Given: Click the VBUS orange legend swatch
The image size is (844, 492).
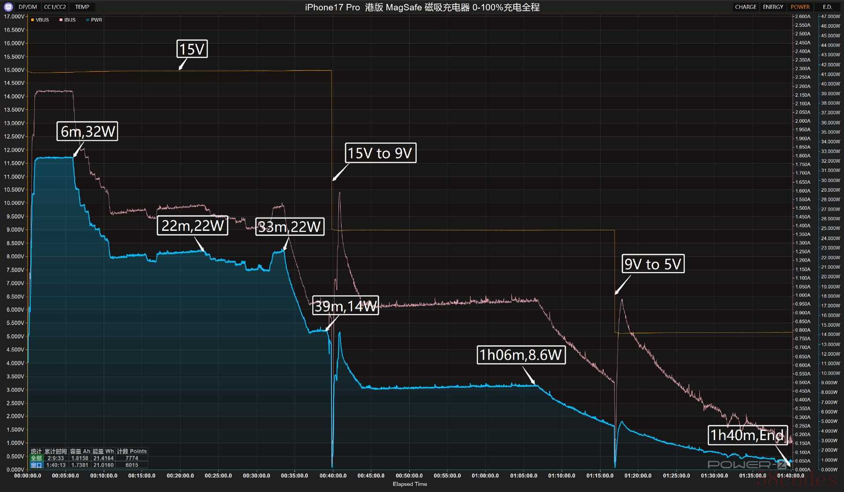Looking at the screenshot, I should (33, 20).
